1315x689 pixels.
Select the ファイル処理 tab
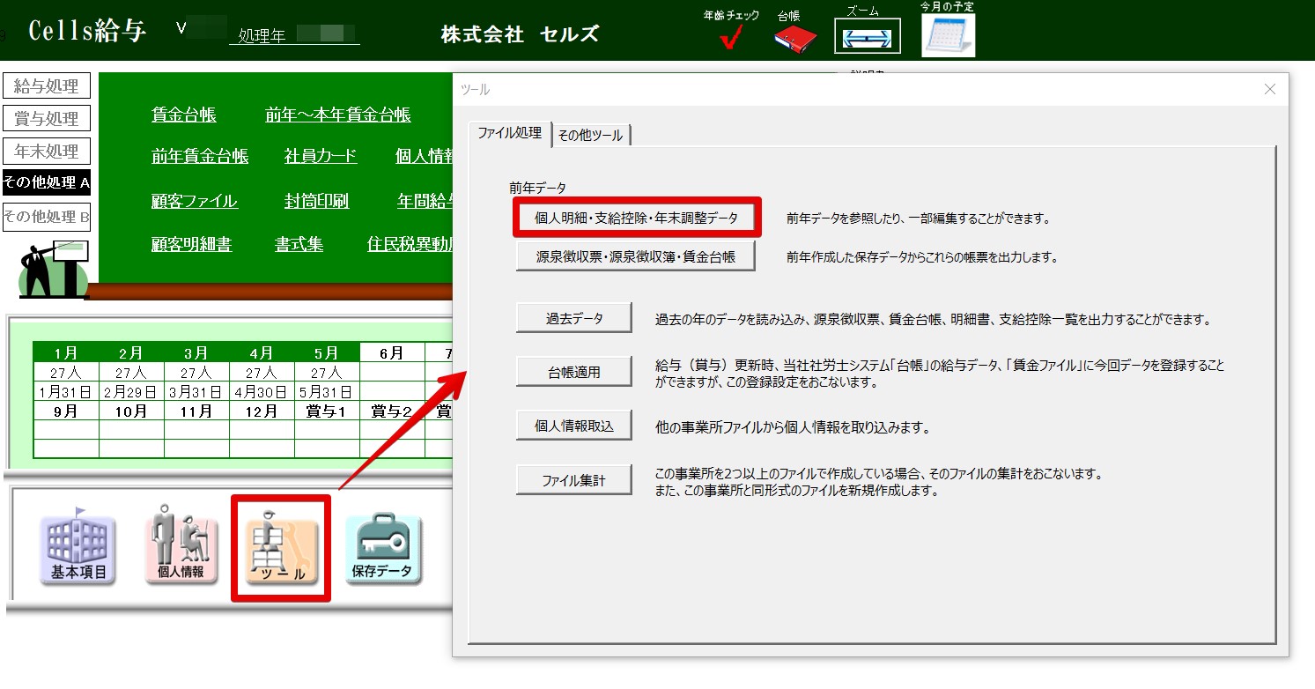[509, 133]
